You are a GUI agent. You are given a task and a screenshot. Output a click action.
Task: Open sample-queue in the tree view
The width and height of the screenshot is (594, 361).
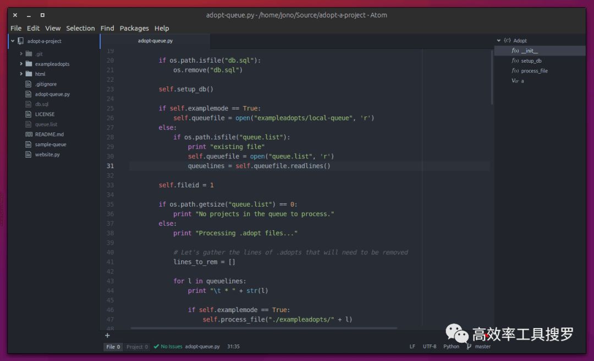click(x=51, y=144)
